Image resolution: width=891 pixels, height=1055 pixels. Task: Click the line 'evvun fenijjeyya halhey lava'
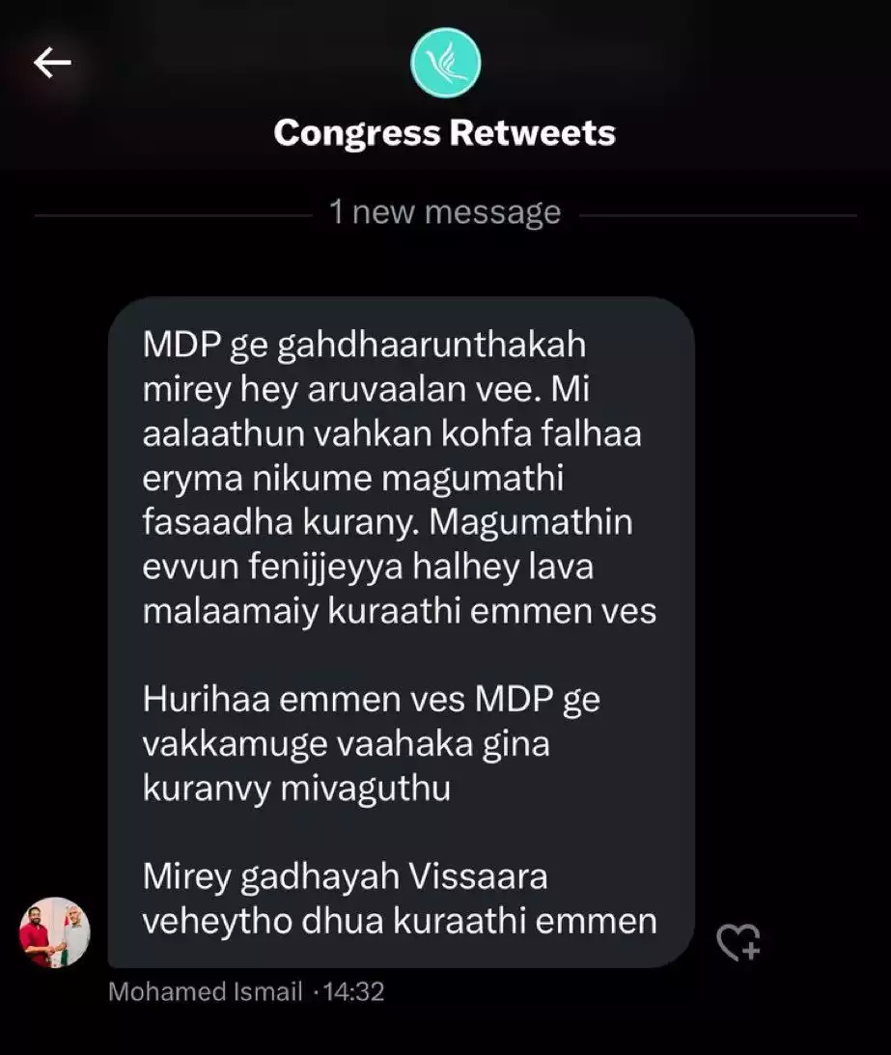coord(368,567)
